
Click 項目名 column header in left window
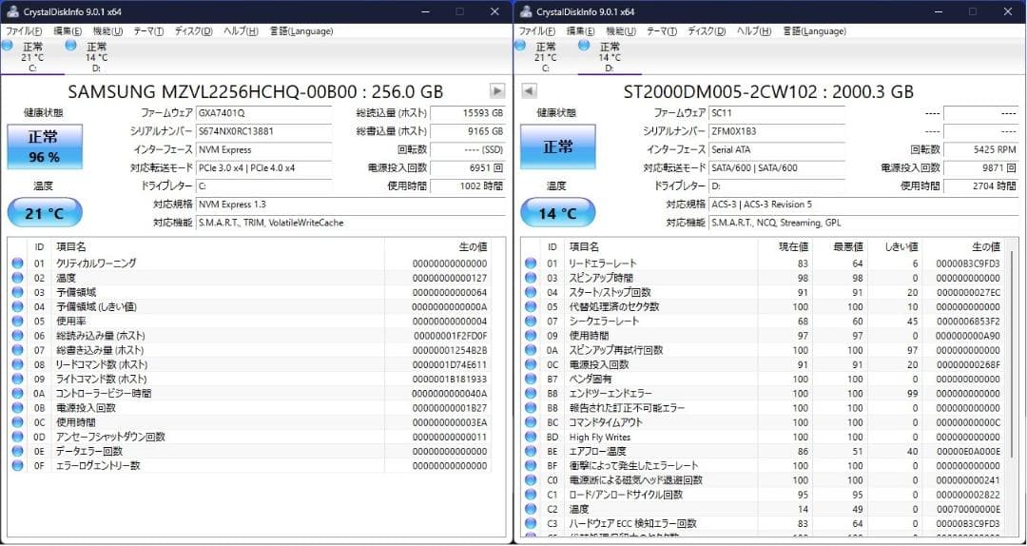pos(218,246)
